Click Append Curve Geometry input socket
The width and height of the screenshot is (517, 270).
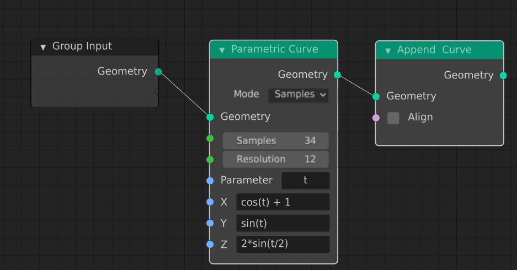[x=376, y=97]
